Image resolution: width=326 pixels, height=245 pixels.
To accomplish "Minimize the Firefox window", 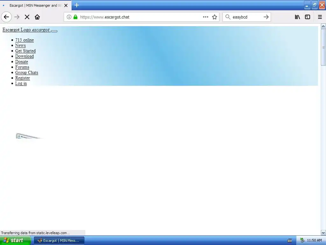I will 307,5.
